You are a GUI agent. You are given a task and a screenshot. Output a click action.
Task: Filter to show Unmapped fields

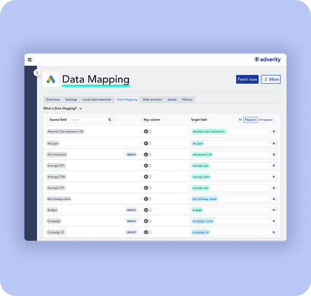click(265, 120)
